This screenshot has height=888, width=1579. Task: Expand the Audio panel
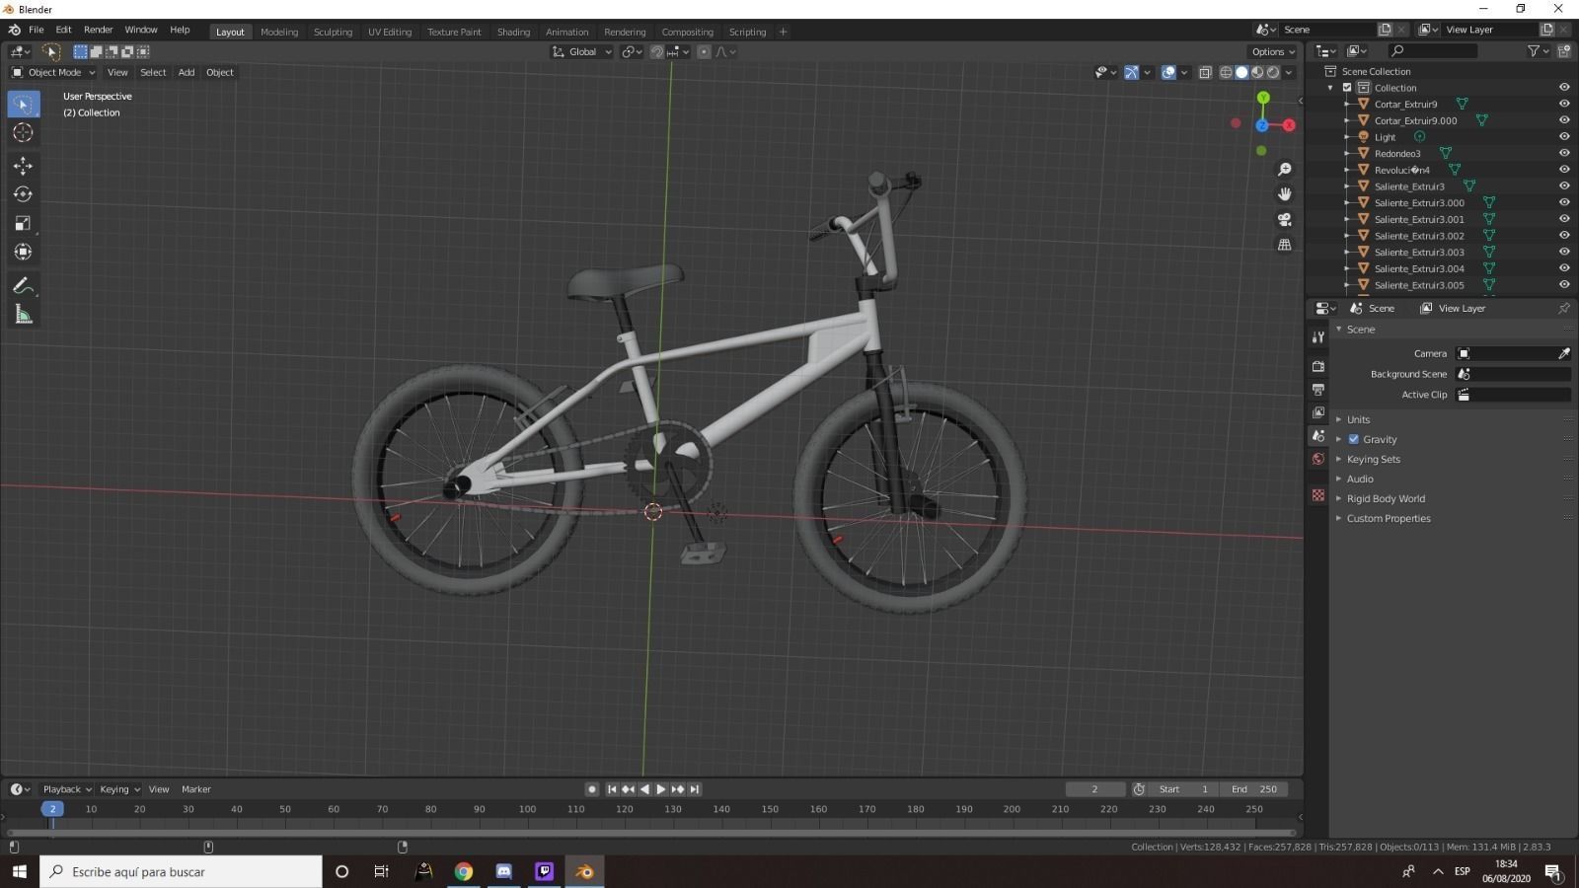click(1360, 479)
